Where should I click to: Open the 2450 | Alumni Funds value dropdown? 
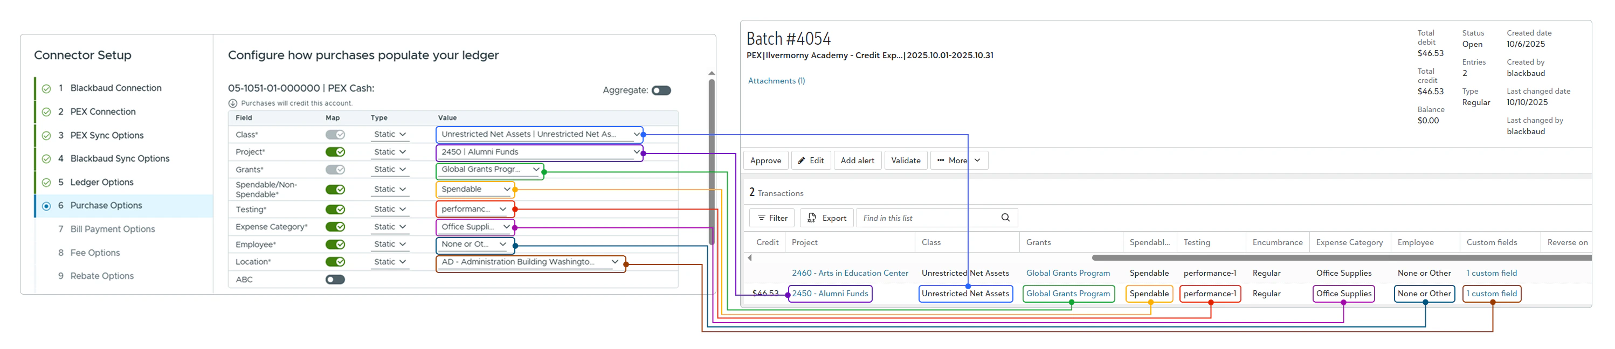click(x=539, y=152)
